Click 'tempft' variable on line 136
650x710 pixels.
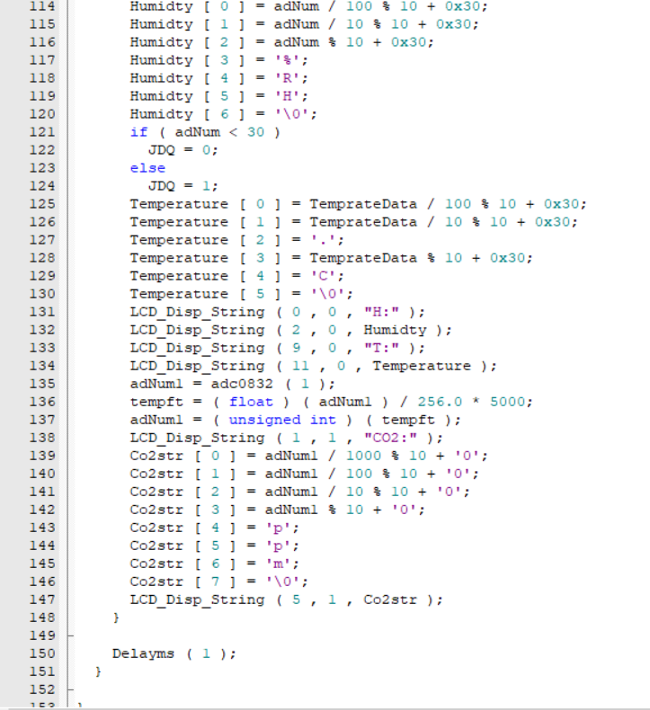click(x=156, y=402)
